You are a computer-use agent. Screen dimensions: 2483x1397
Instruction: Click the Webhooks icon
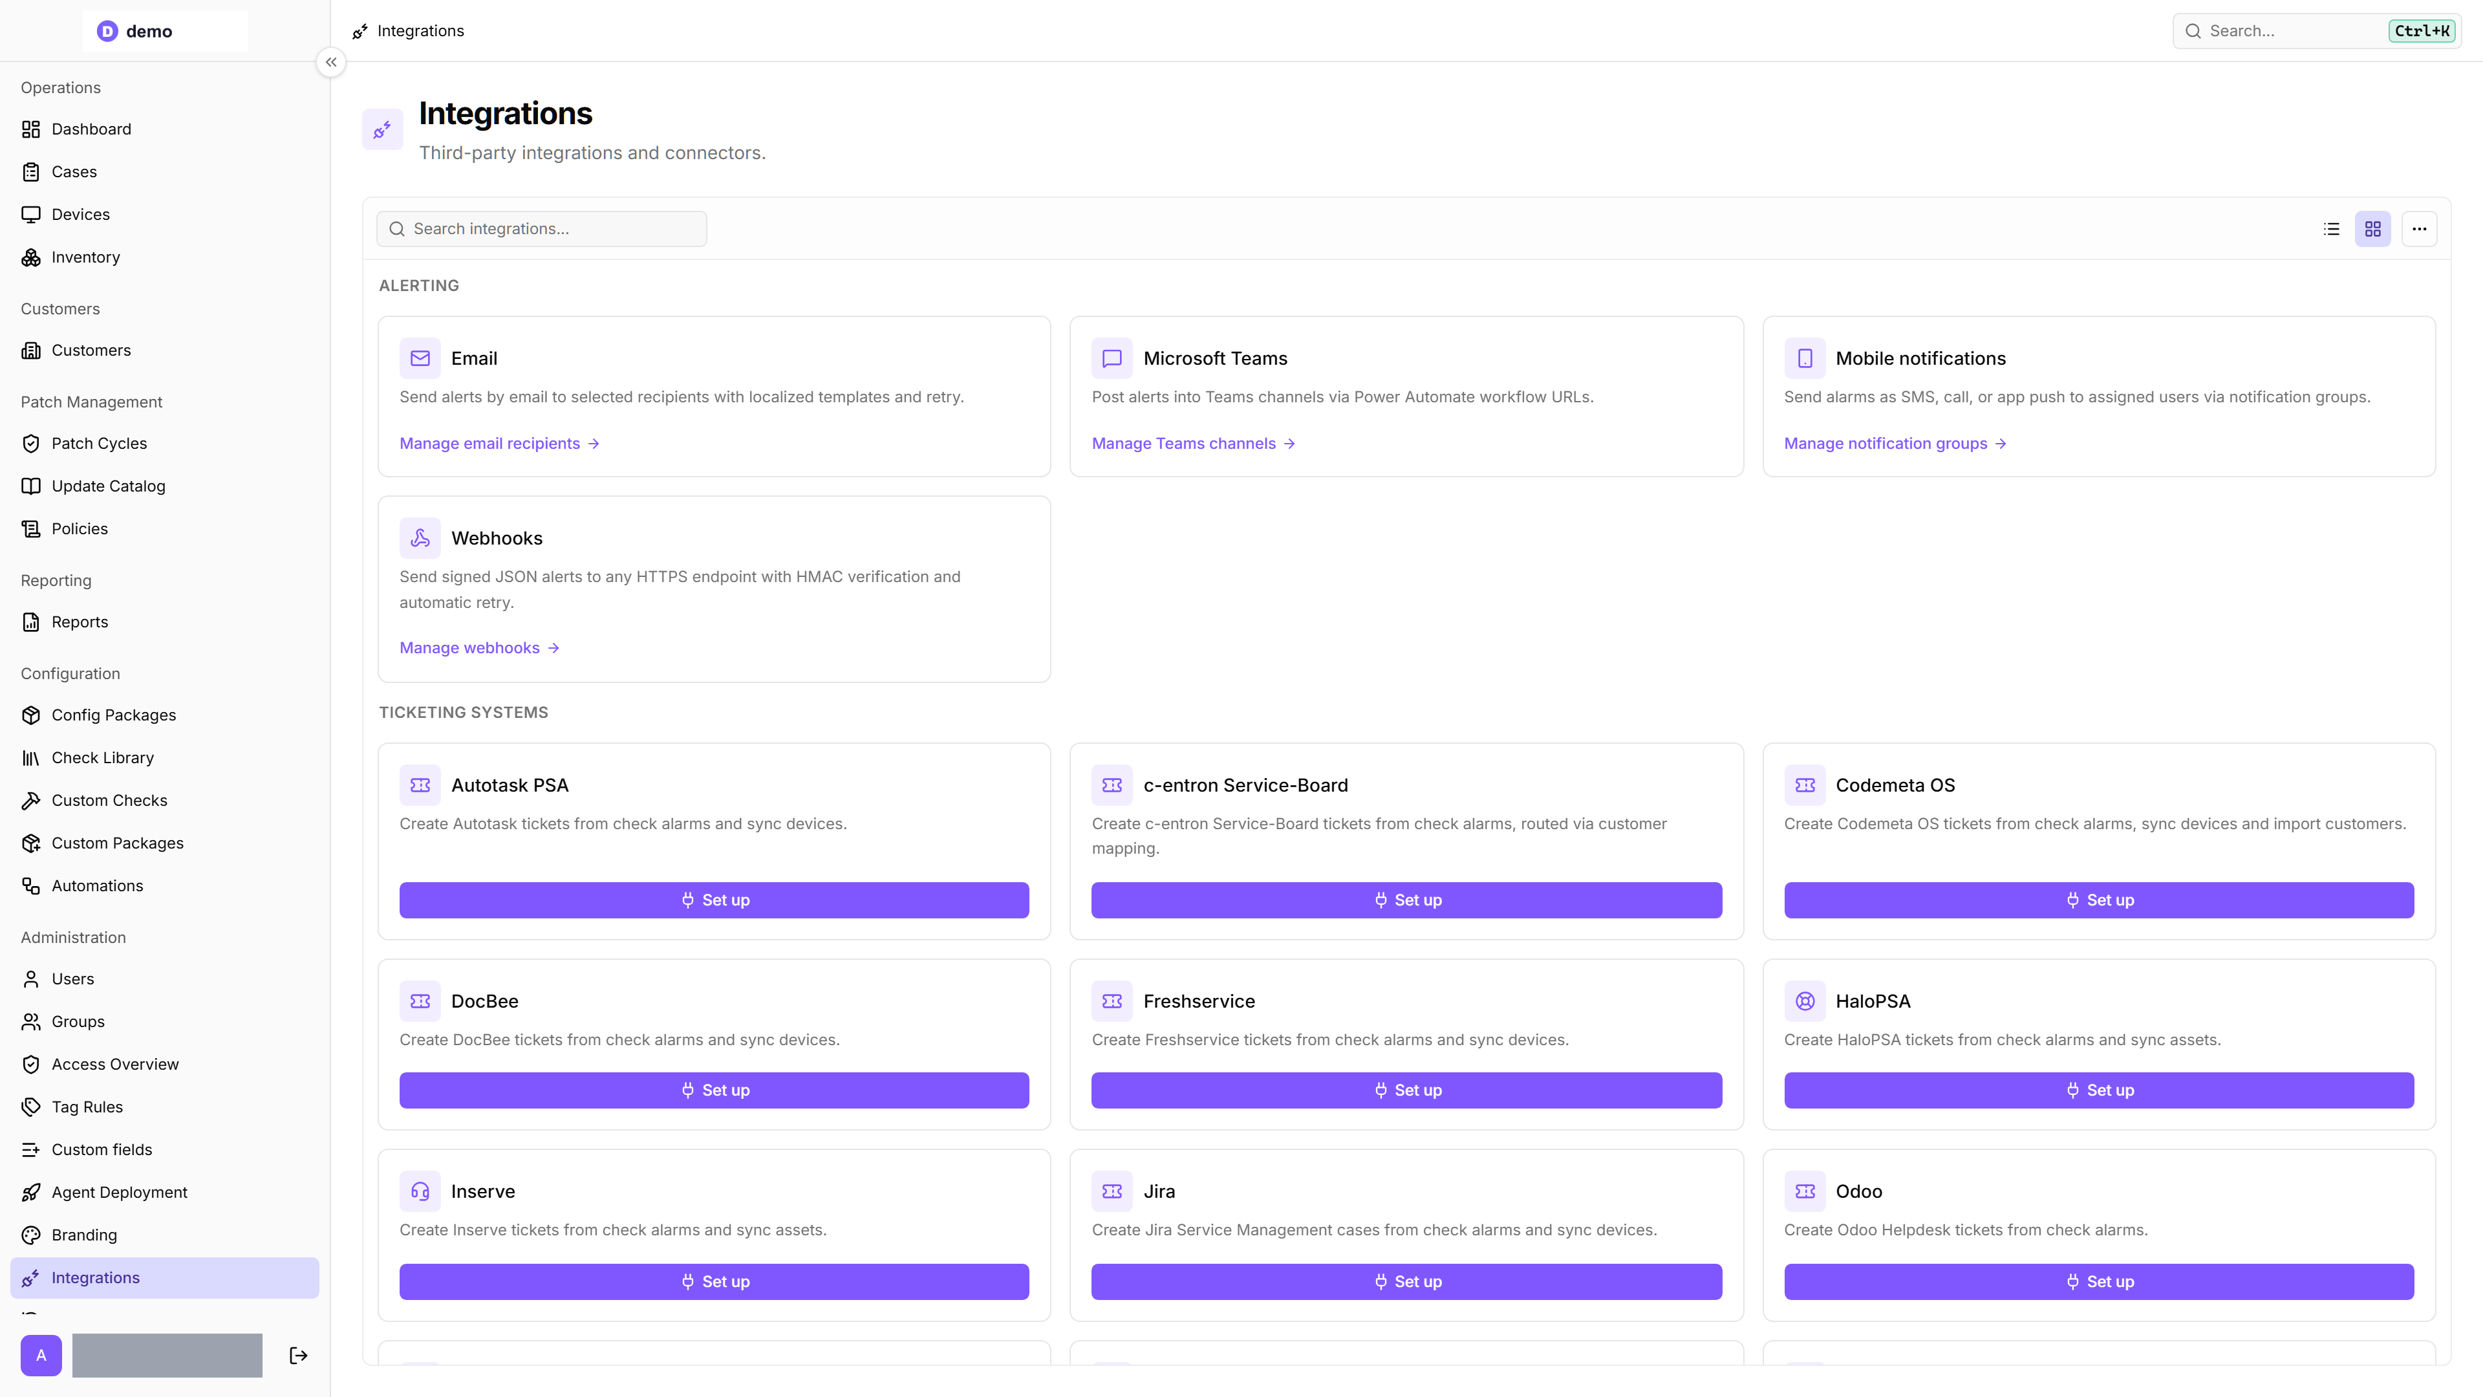click(420, 538)
